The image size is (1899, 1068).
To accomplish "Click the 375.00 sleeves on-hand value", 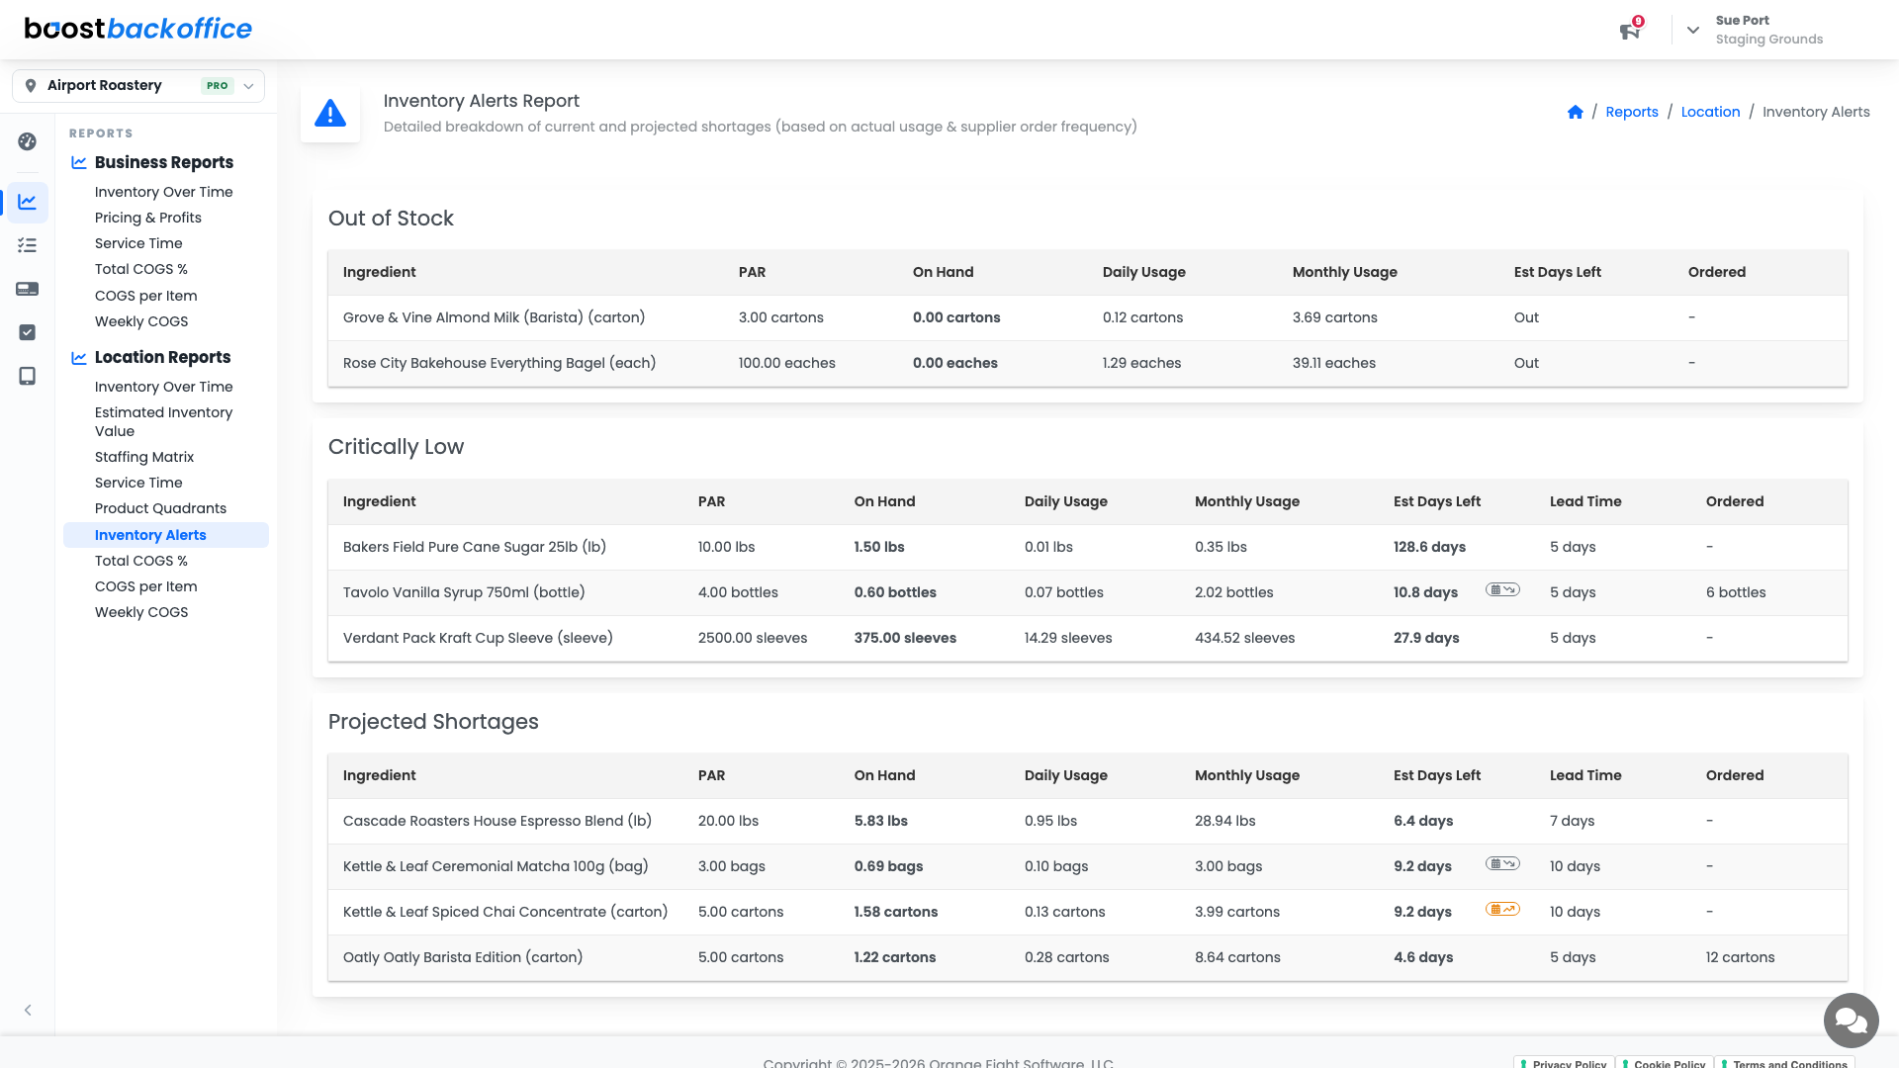I will (x=905, y=638).
